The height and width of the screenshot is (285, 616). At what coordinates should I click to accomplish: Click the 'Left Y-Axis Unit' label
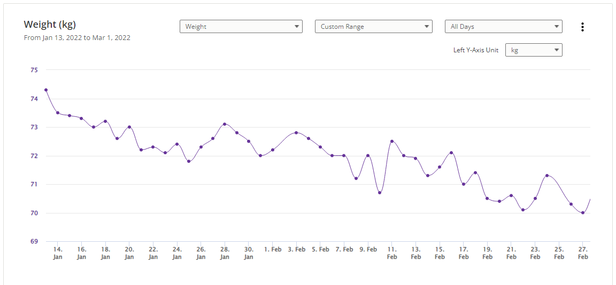[476, 50]
